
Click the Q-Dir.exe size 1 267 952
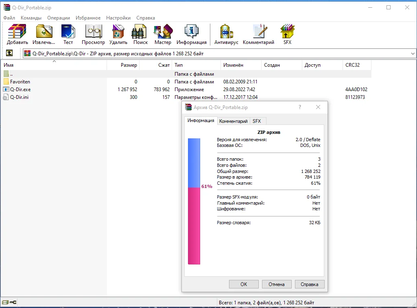coord(127,90)
